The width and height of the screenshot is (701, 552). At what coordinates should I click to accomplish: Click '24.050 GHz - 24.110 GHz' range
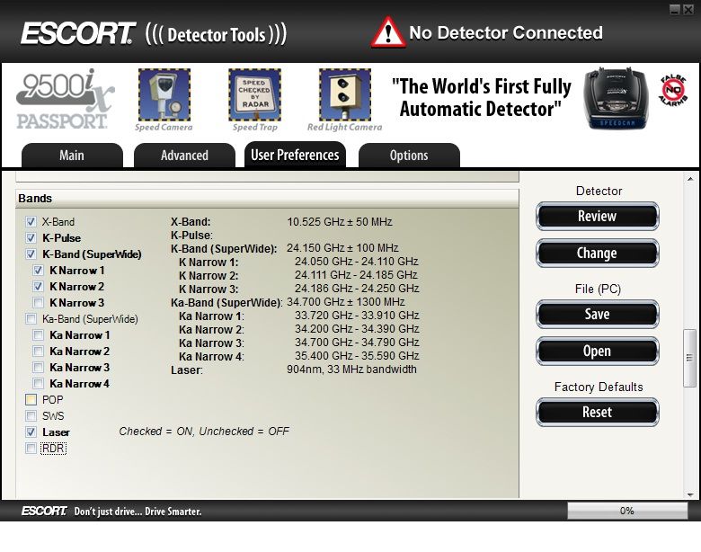pos(356,262)
